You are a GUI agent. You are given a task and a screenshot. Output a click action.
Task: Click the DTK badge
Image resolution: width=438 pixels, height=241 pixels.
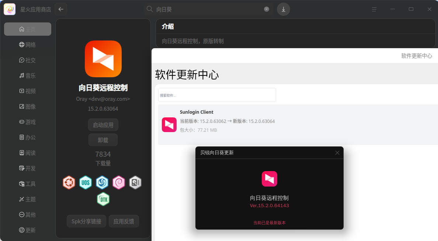coord(103,199)
